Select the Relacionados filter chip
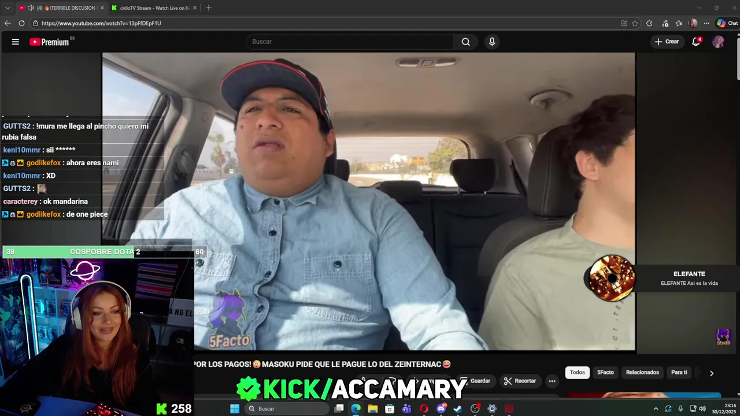This screenshot has height=416, width=740. click(642, 373)
